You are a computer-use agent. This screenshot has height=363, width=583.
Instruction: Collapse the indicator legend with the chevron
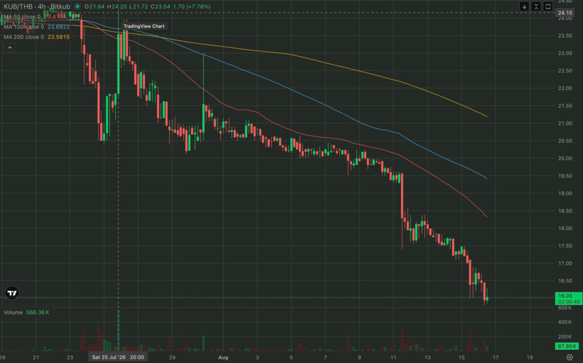(x=10, y=48)
